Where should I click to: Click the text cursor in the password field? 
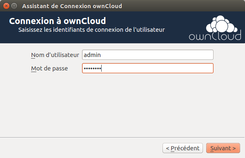[x=102, y=68]
